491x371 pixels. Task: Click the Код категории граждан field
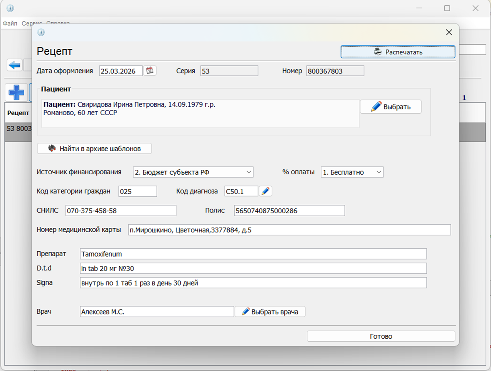click(138, 191)
